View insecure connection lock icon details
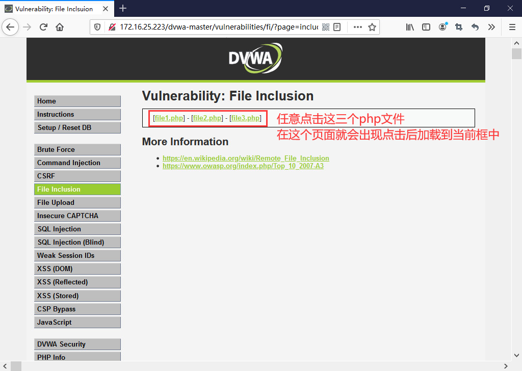 [112, 27]
